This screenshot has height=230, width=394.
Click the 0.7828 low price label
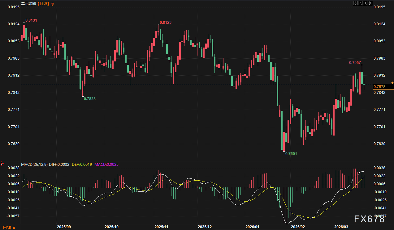(90, 98)
